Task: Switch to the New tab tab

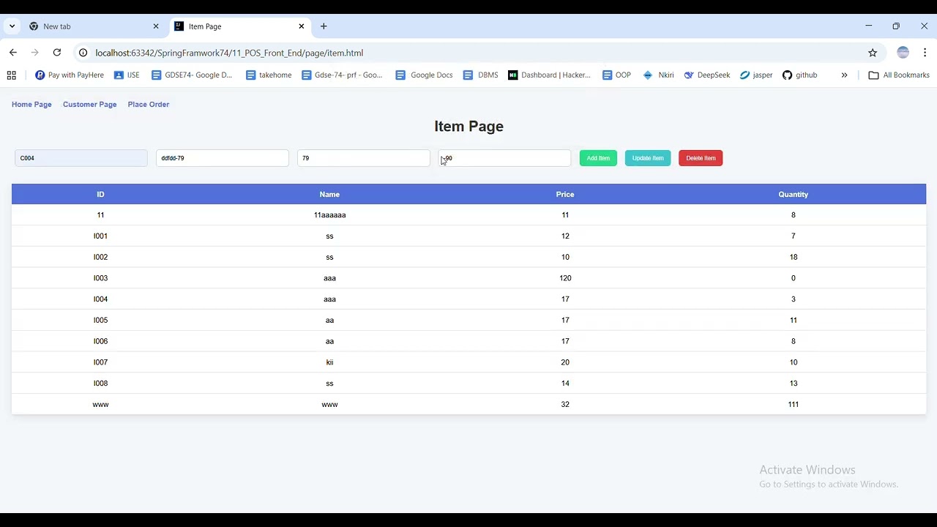Action: [94, 26]
